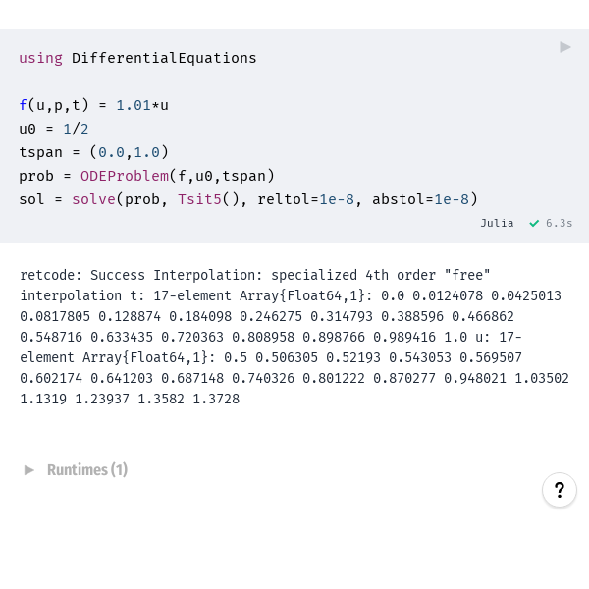Expand the Runtimes disclosure triangle

point(28,470)
